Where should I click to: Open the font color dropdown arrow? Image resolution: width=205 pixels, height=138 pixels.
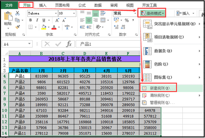coord(59,27)
